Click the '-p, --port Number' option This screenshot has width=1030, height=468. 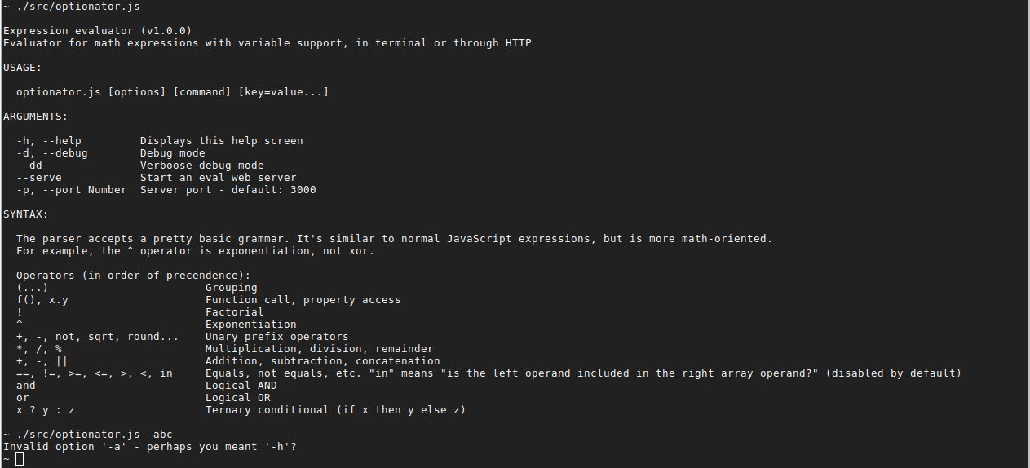(x=72, y=190)
